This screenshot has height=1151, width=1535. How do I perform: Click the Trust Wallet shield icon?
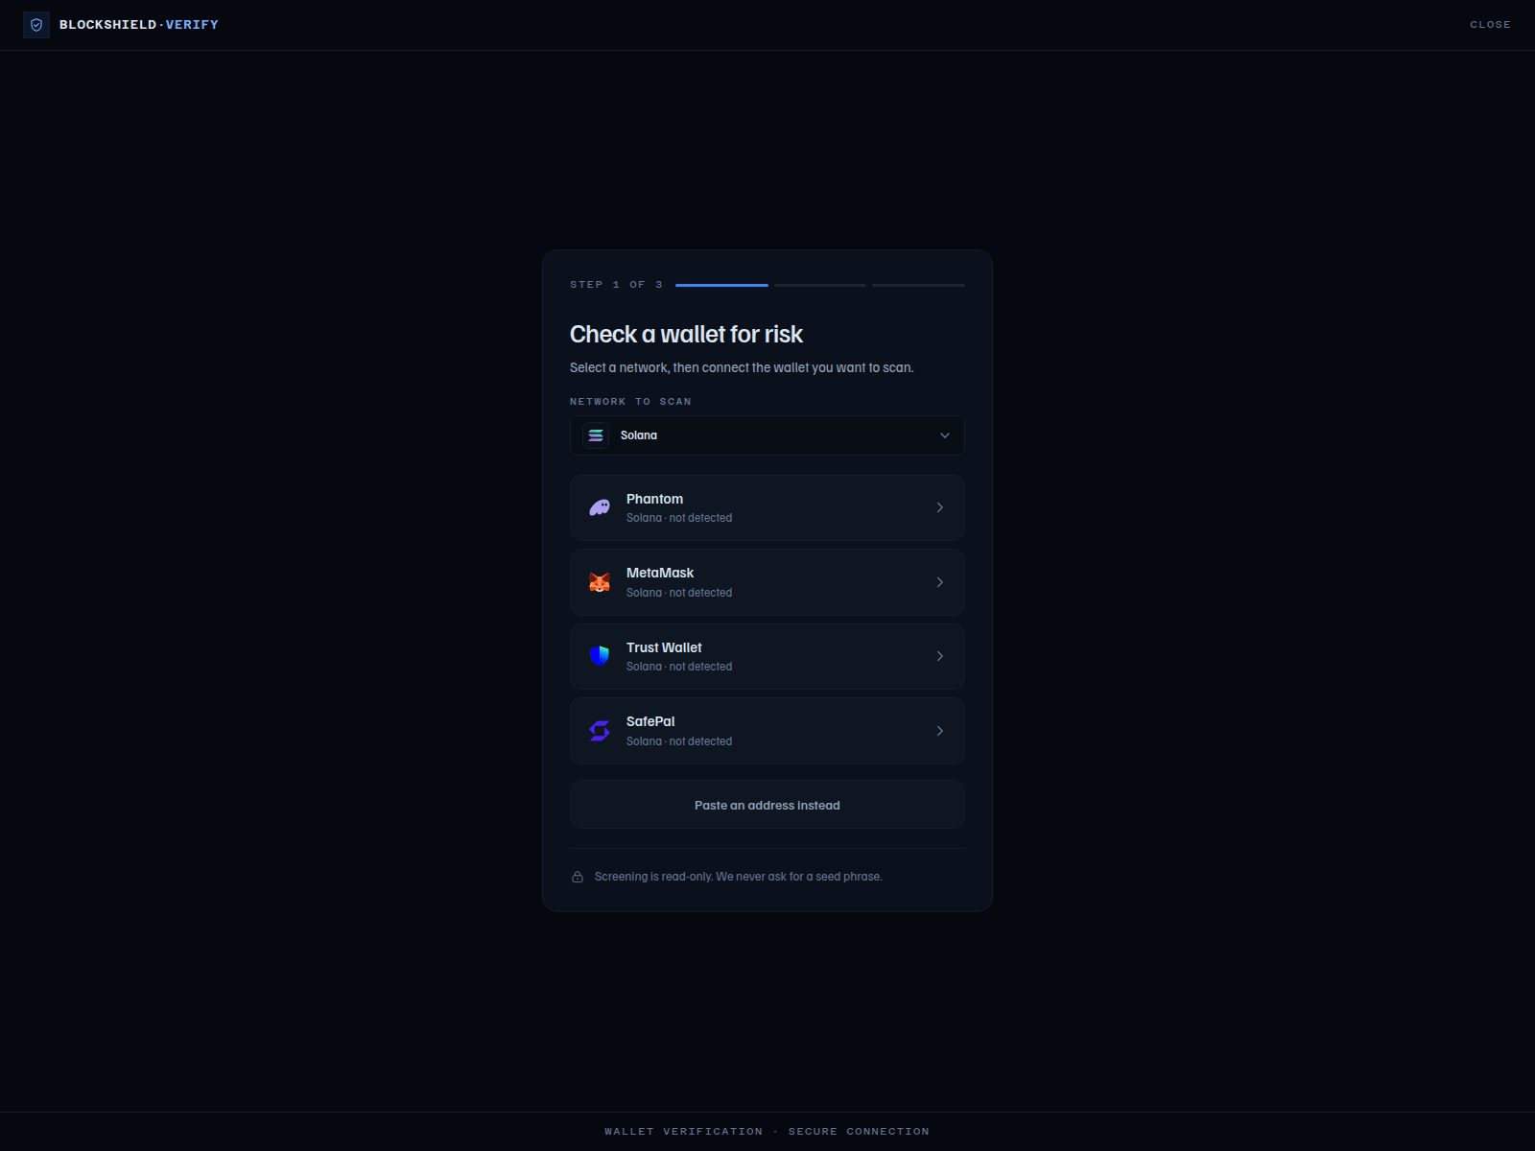(600, 656)
